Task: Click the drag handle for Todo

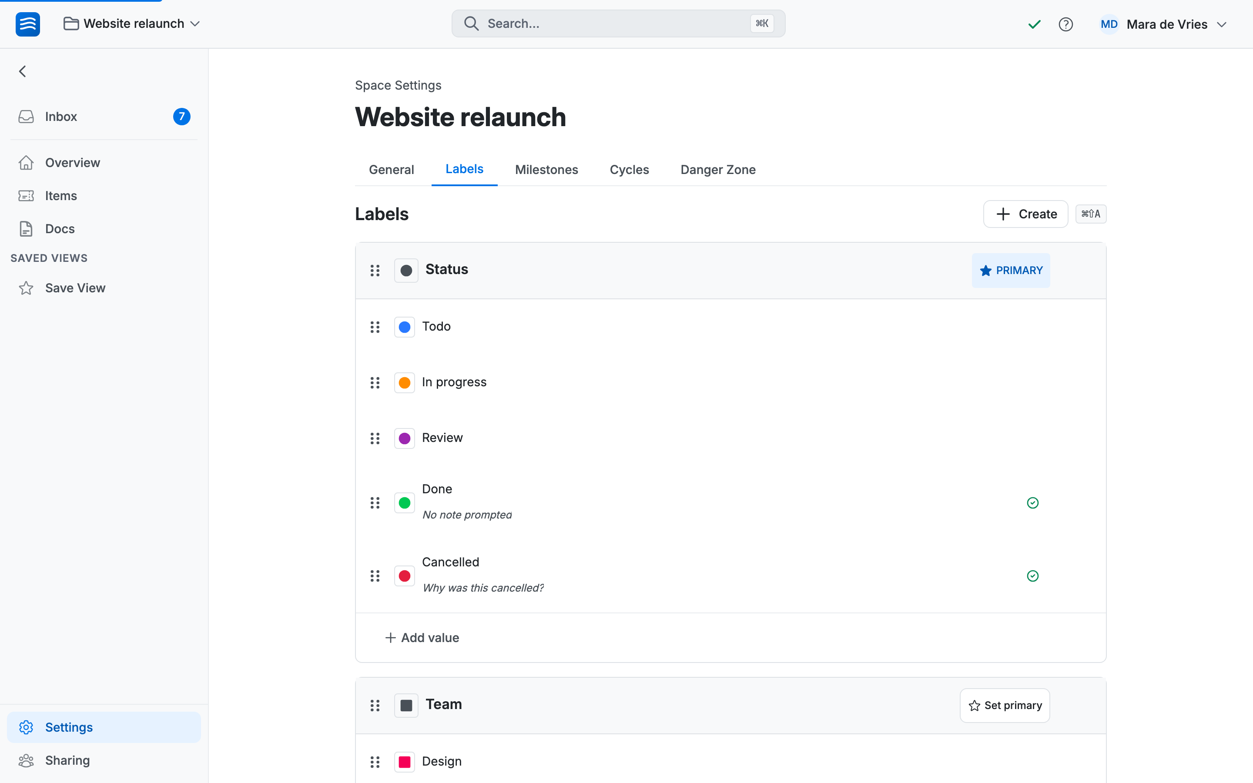Action: point(375,327)
